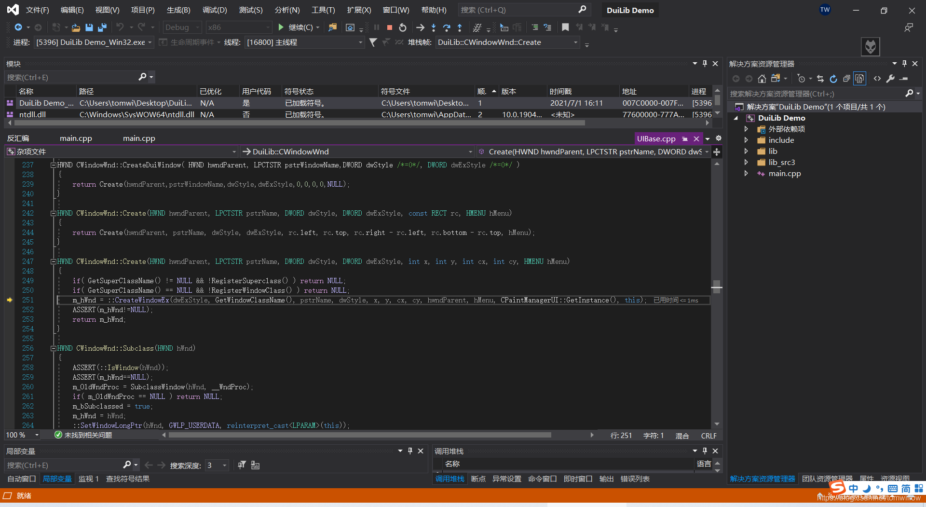Toggle Show All Files in Solution Explorer
This screenshot has width=926, height=507.
pyautogui.click(x=859, y=79)
